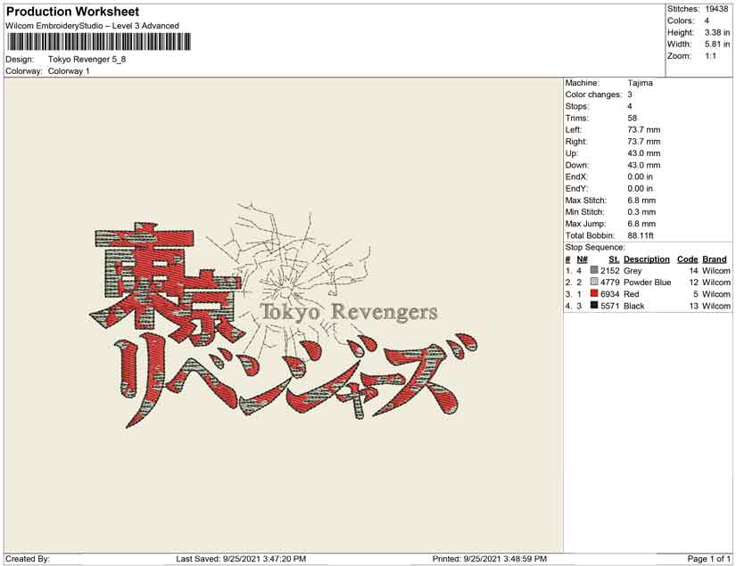Click the Machine value Tajima
This screenshot has width=736, height=566.
640,83
